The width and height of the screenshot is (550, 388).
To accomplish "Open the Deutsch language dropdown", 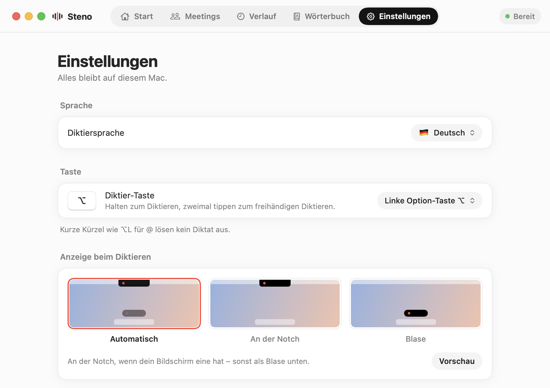I will pos(447,133).
